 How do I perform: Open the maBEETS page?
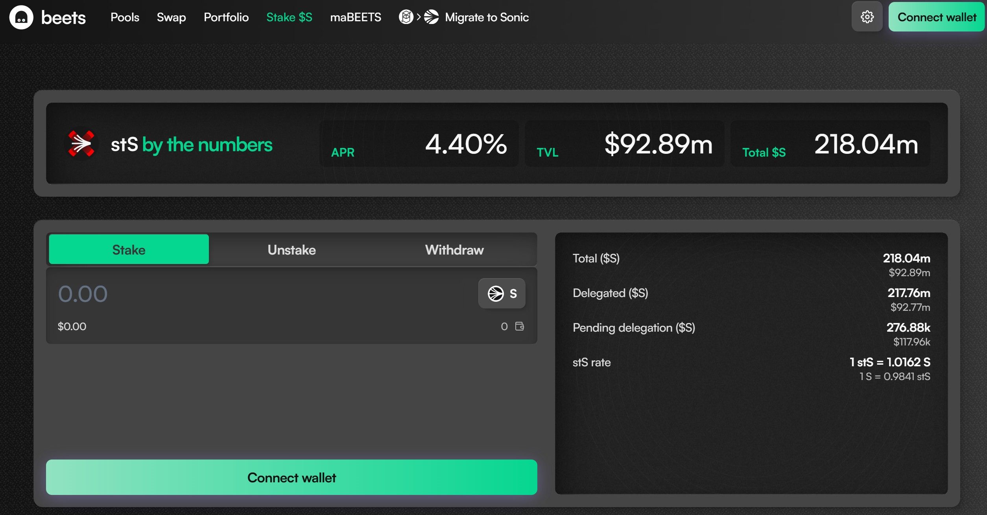click(356, 17)
